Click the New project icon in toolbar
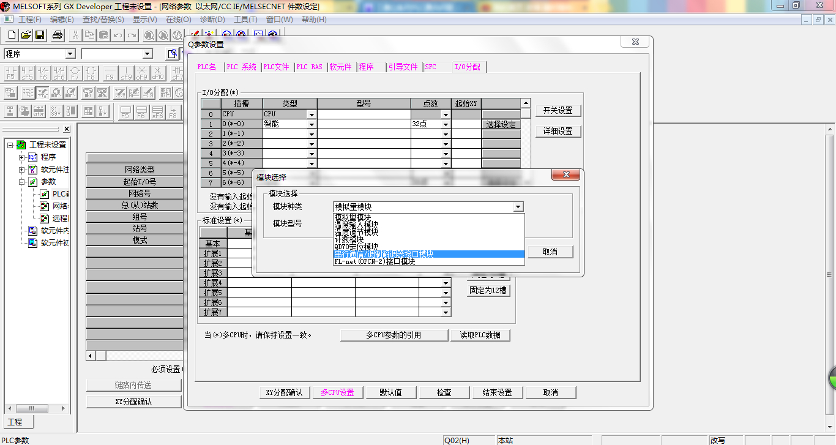Image resolution: width=836 pixels, height=445 pixels. [x=12, y=36]
